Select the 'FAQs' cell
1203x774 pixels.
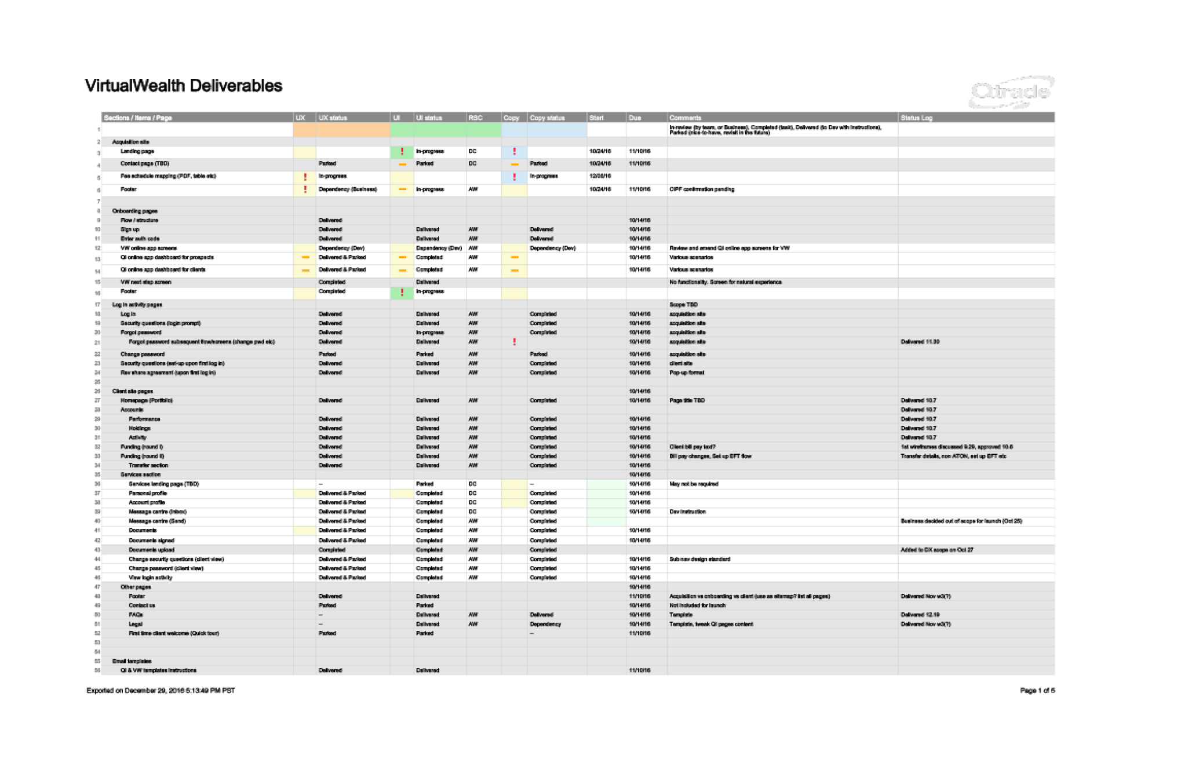pos(197,615)
